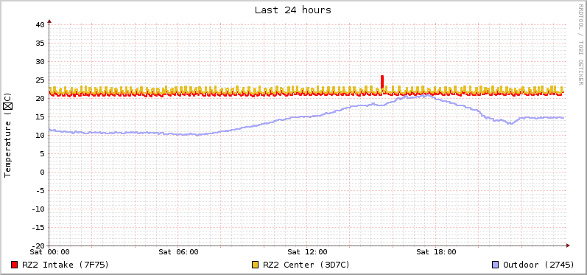The width and height of the screenshot is (587, 275).
Task: Click the 35 value on temperature axis
Action: tap(40, 43)
